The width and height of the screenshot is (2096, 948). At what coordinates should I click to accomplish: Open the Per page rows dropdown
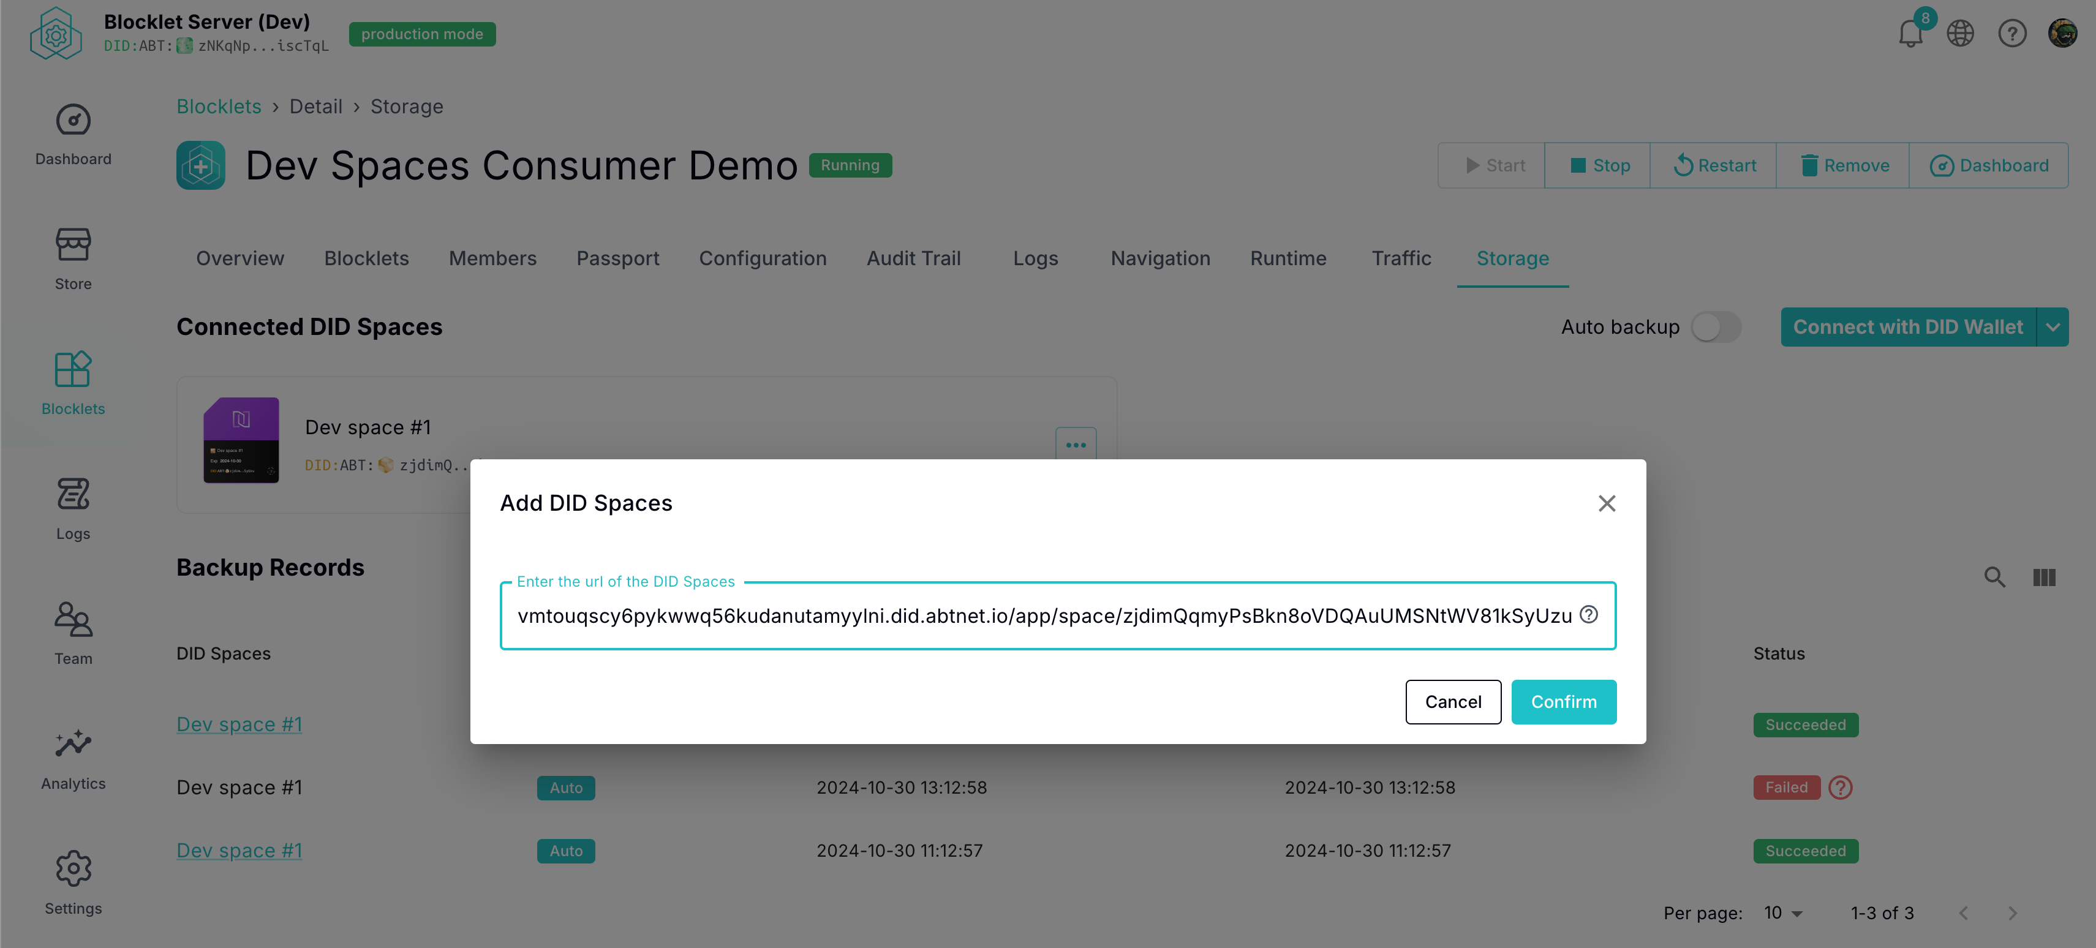coord(1784,913)
